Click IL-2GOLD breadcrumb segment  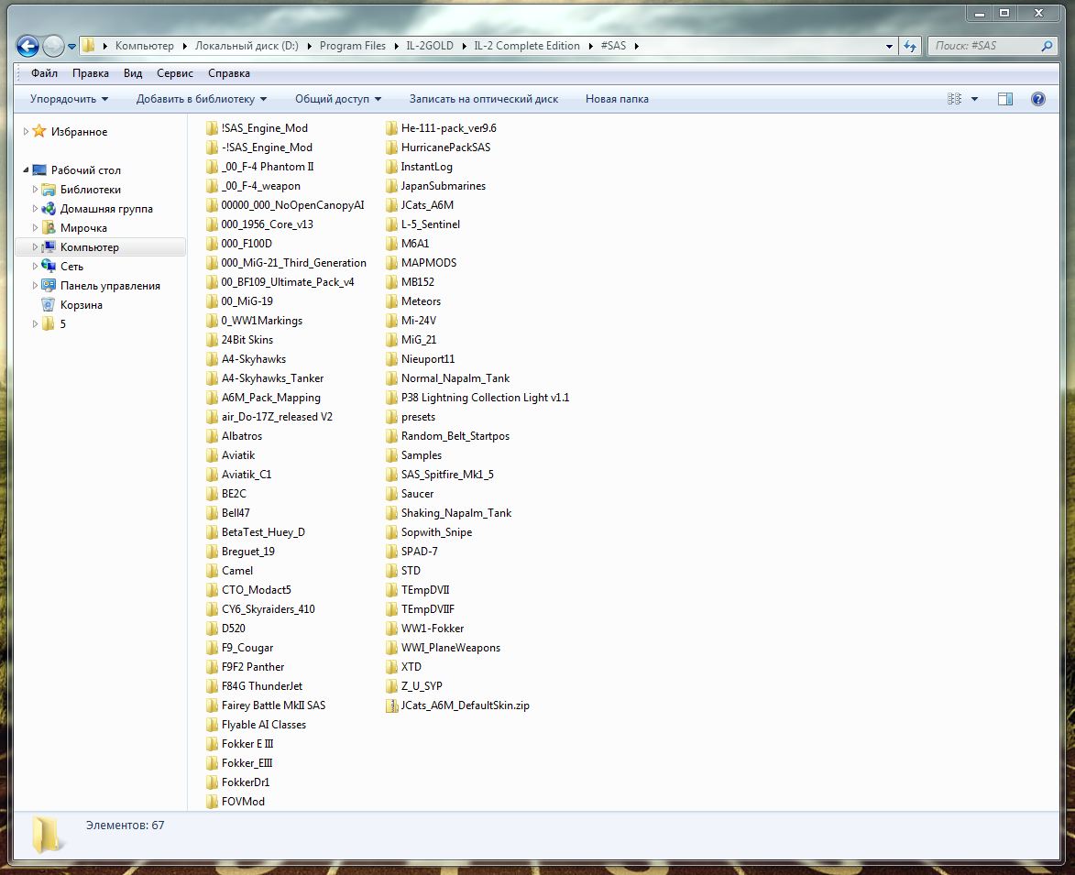click(430, 46)
